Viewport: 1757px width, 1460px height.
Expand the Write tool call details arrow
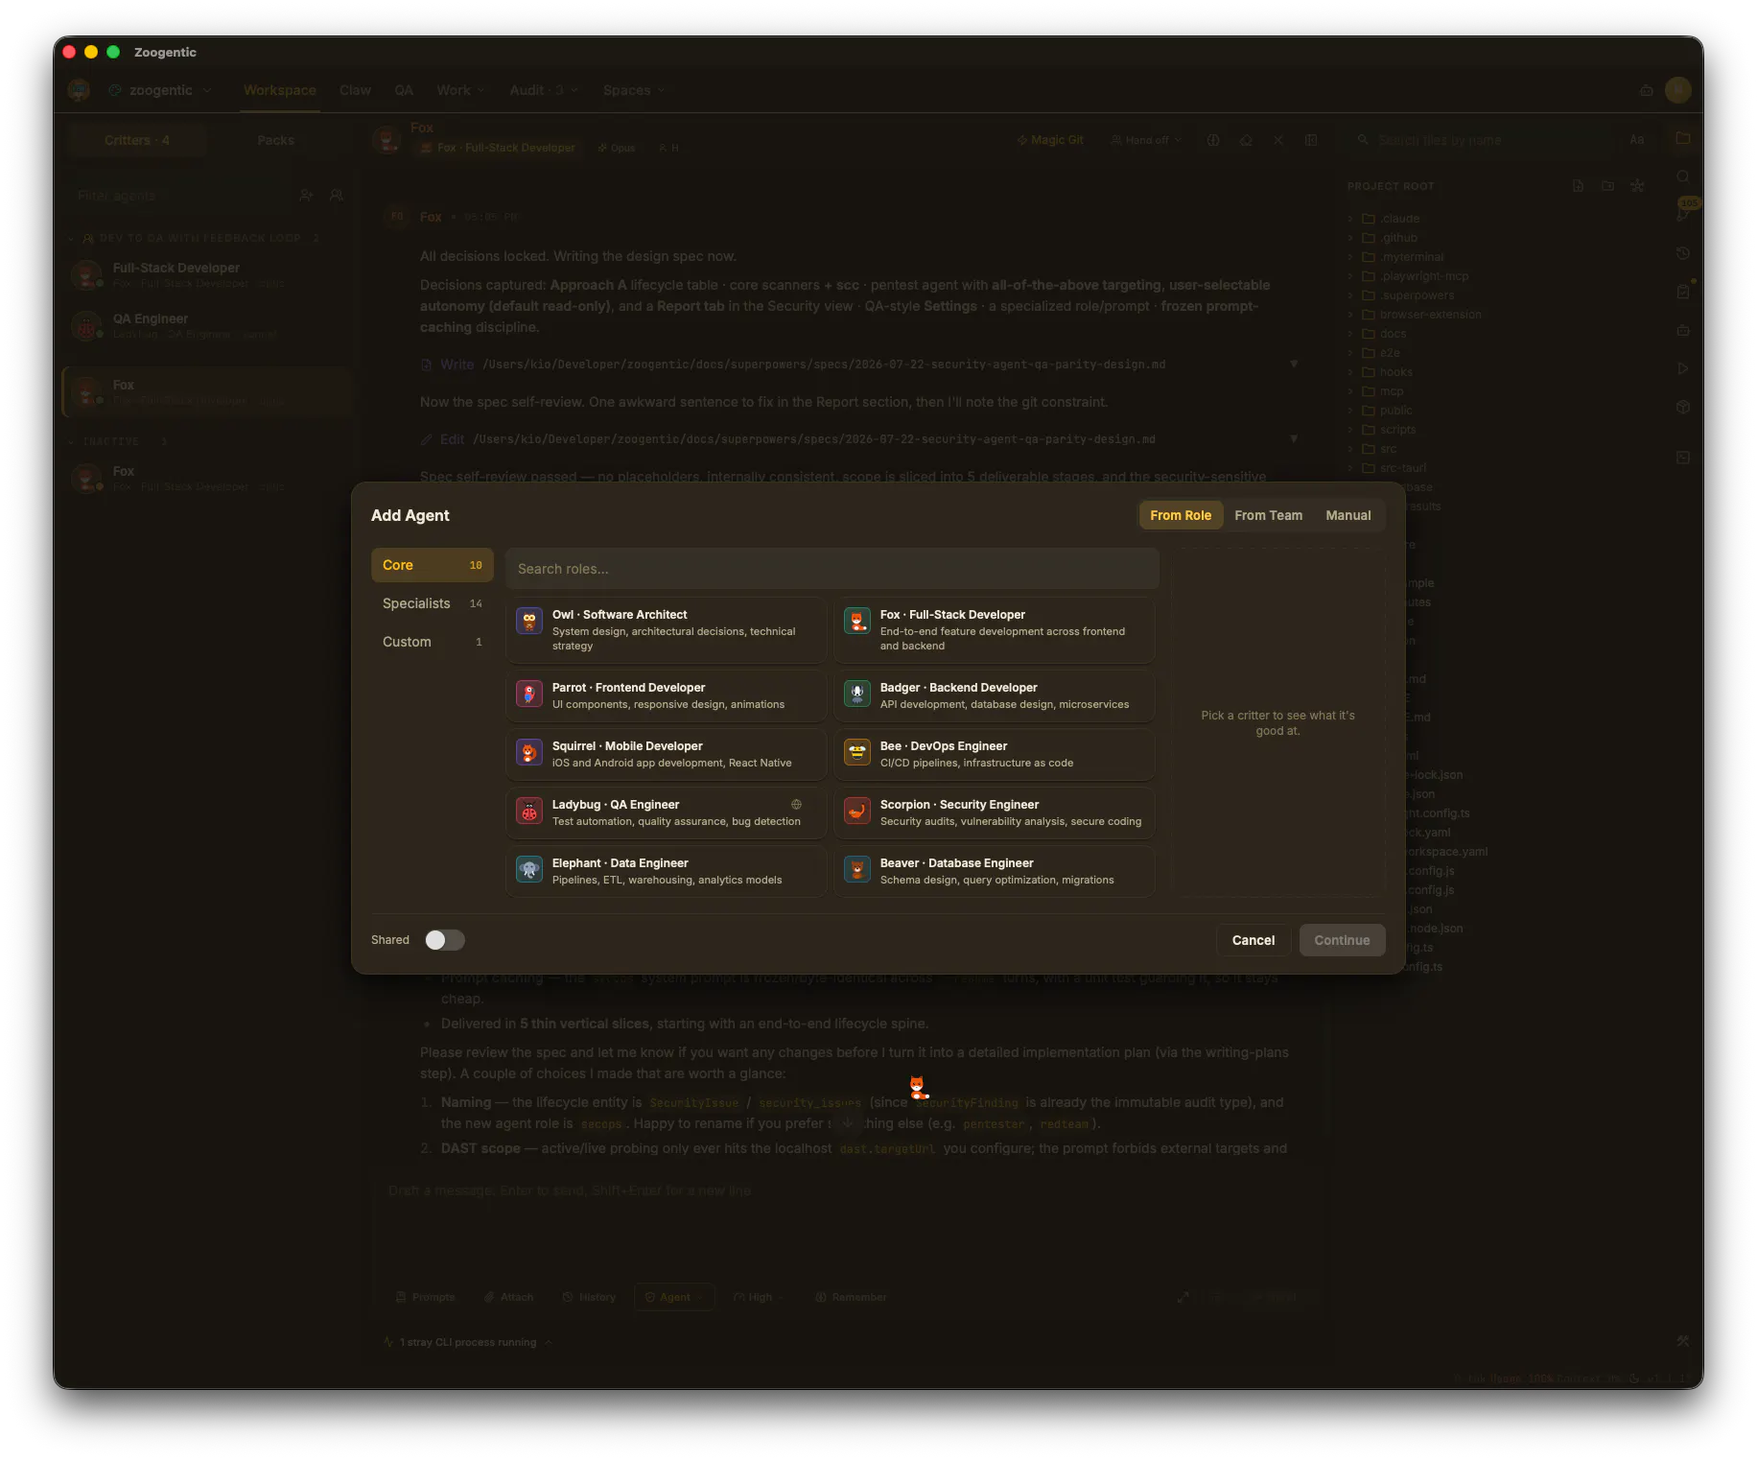(x=1294, y=365)
